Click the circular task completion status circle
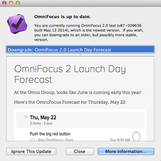The image size is (161, 161). [x=136, y=136]
